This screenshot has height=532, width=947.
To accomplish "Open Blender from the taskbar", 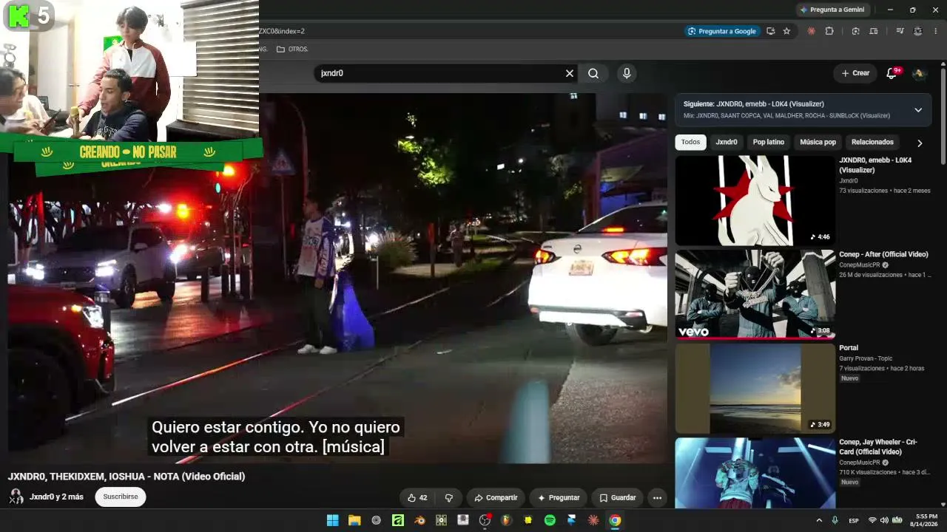I will [x=419, y=520].
